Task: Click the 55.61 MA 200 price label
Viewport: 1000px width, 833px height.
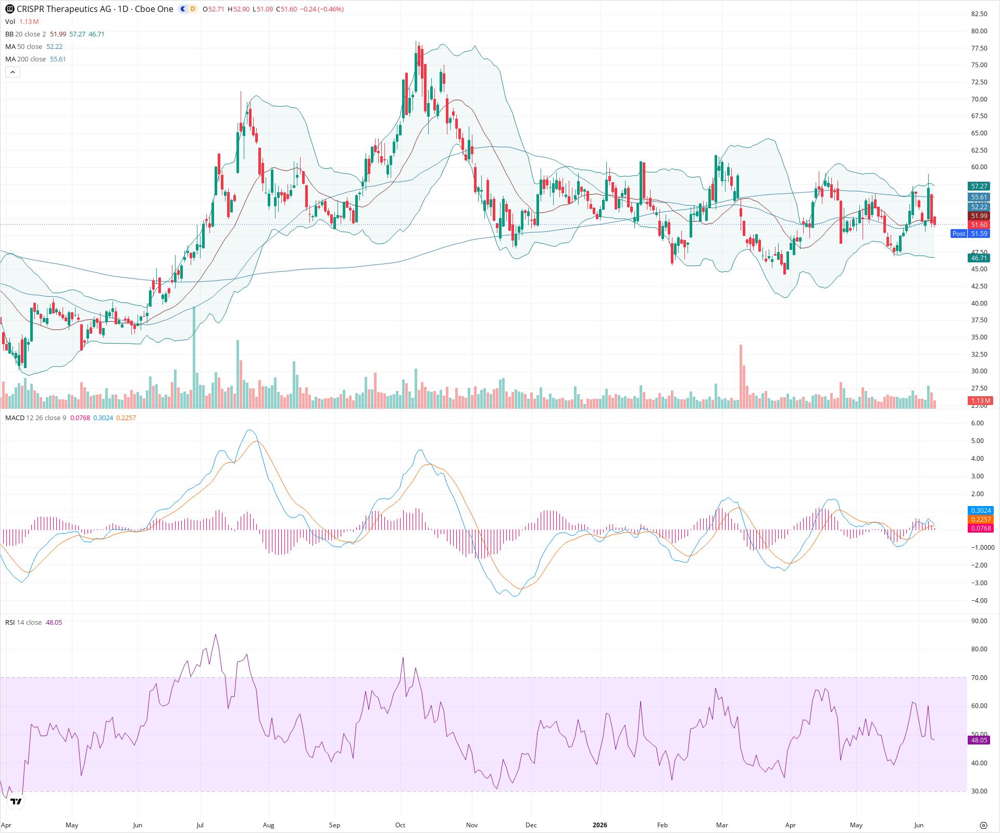Action: 979,197
